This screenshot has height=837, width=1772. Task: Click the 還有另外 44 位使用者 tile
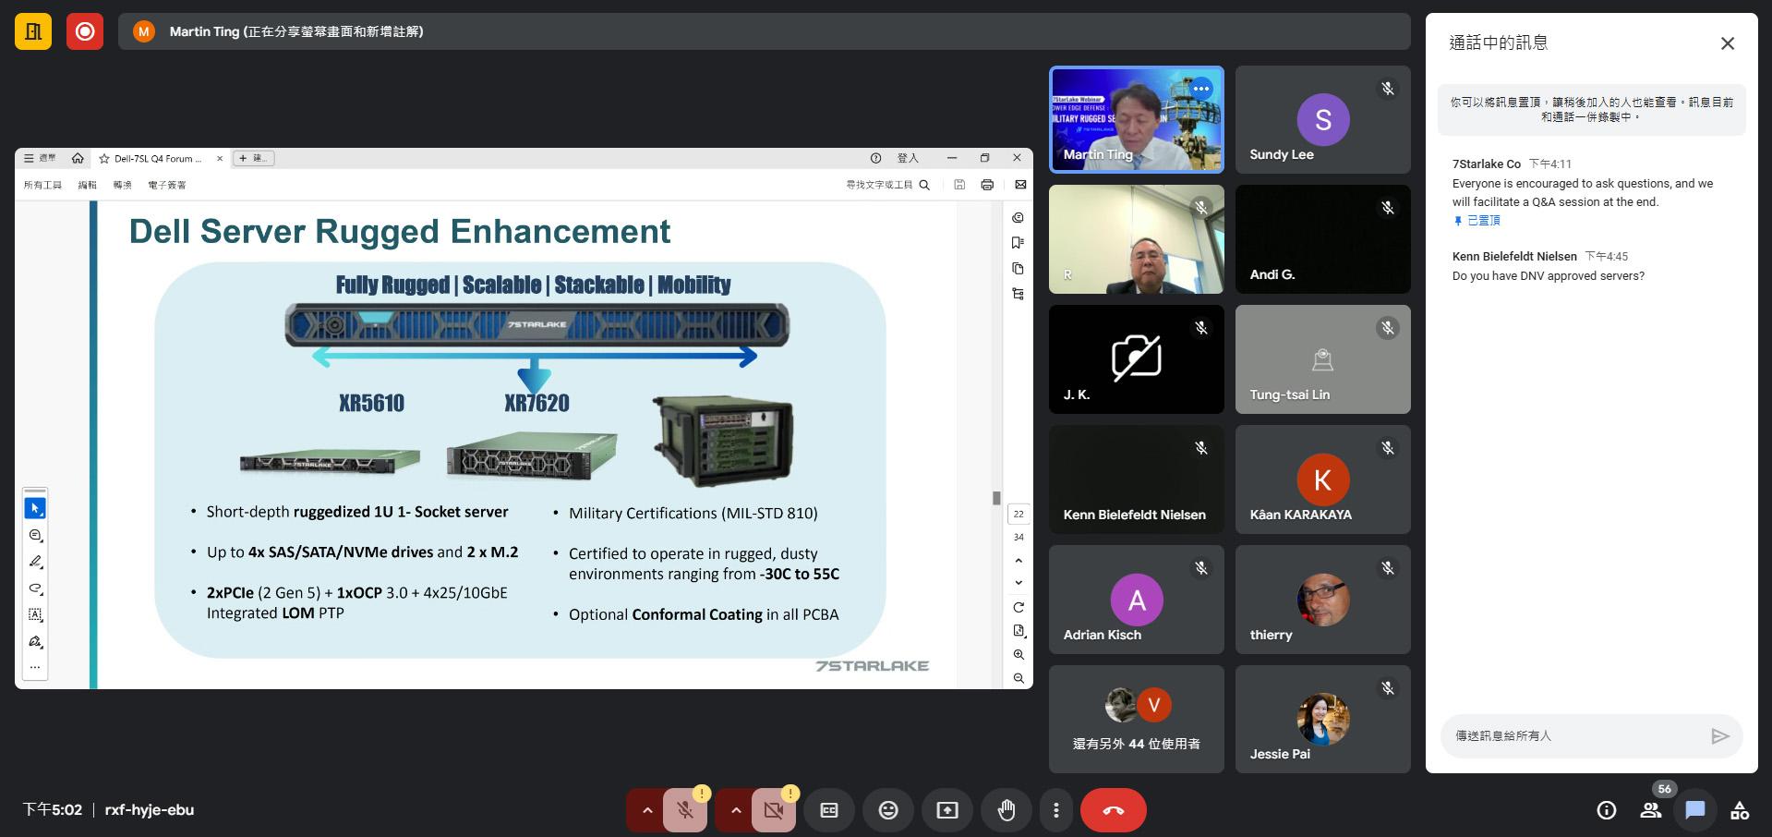click(1136, 720)
